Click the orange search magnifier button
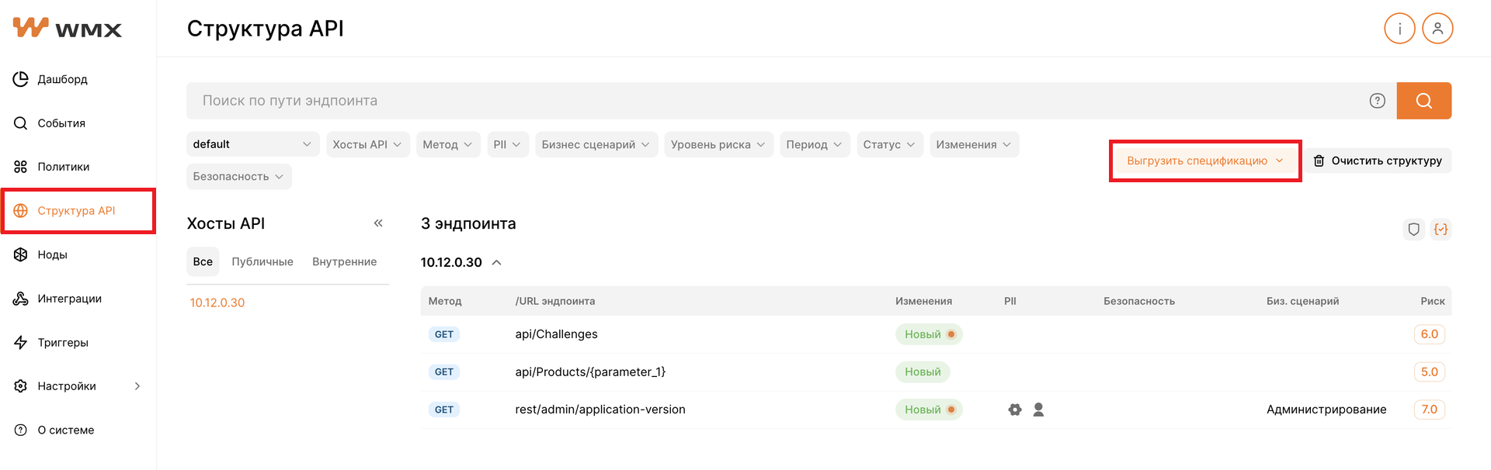Image resolution: width=1491 pixels, height=470 pixels. (x=1423, y=101)
